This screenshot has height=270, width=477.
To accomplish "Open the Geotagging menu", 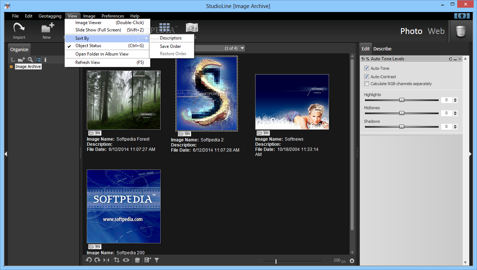I will click(50, 16).
